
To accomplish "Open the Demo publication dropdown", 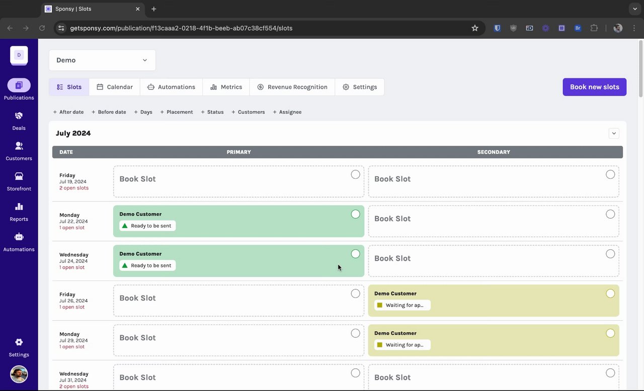I will tap(102, 60).
